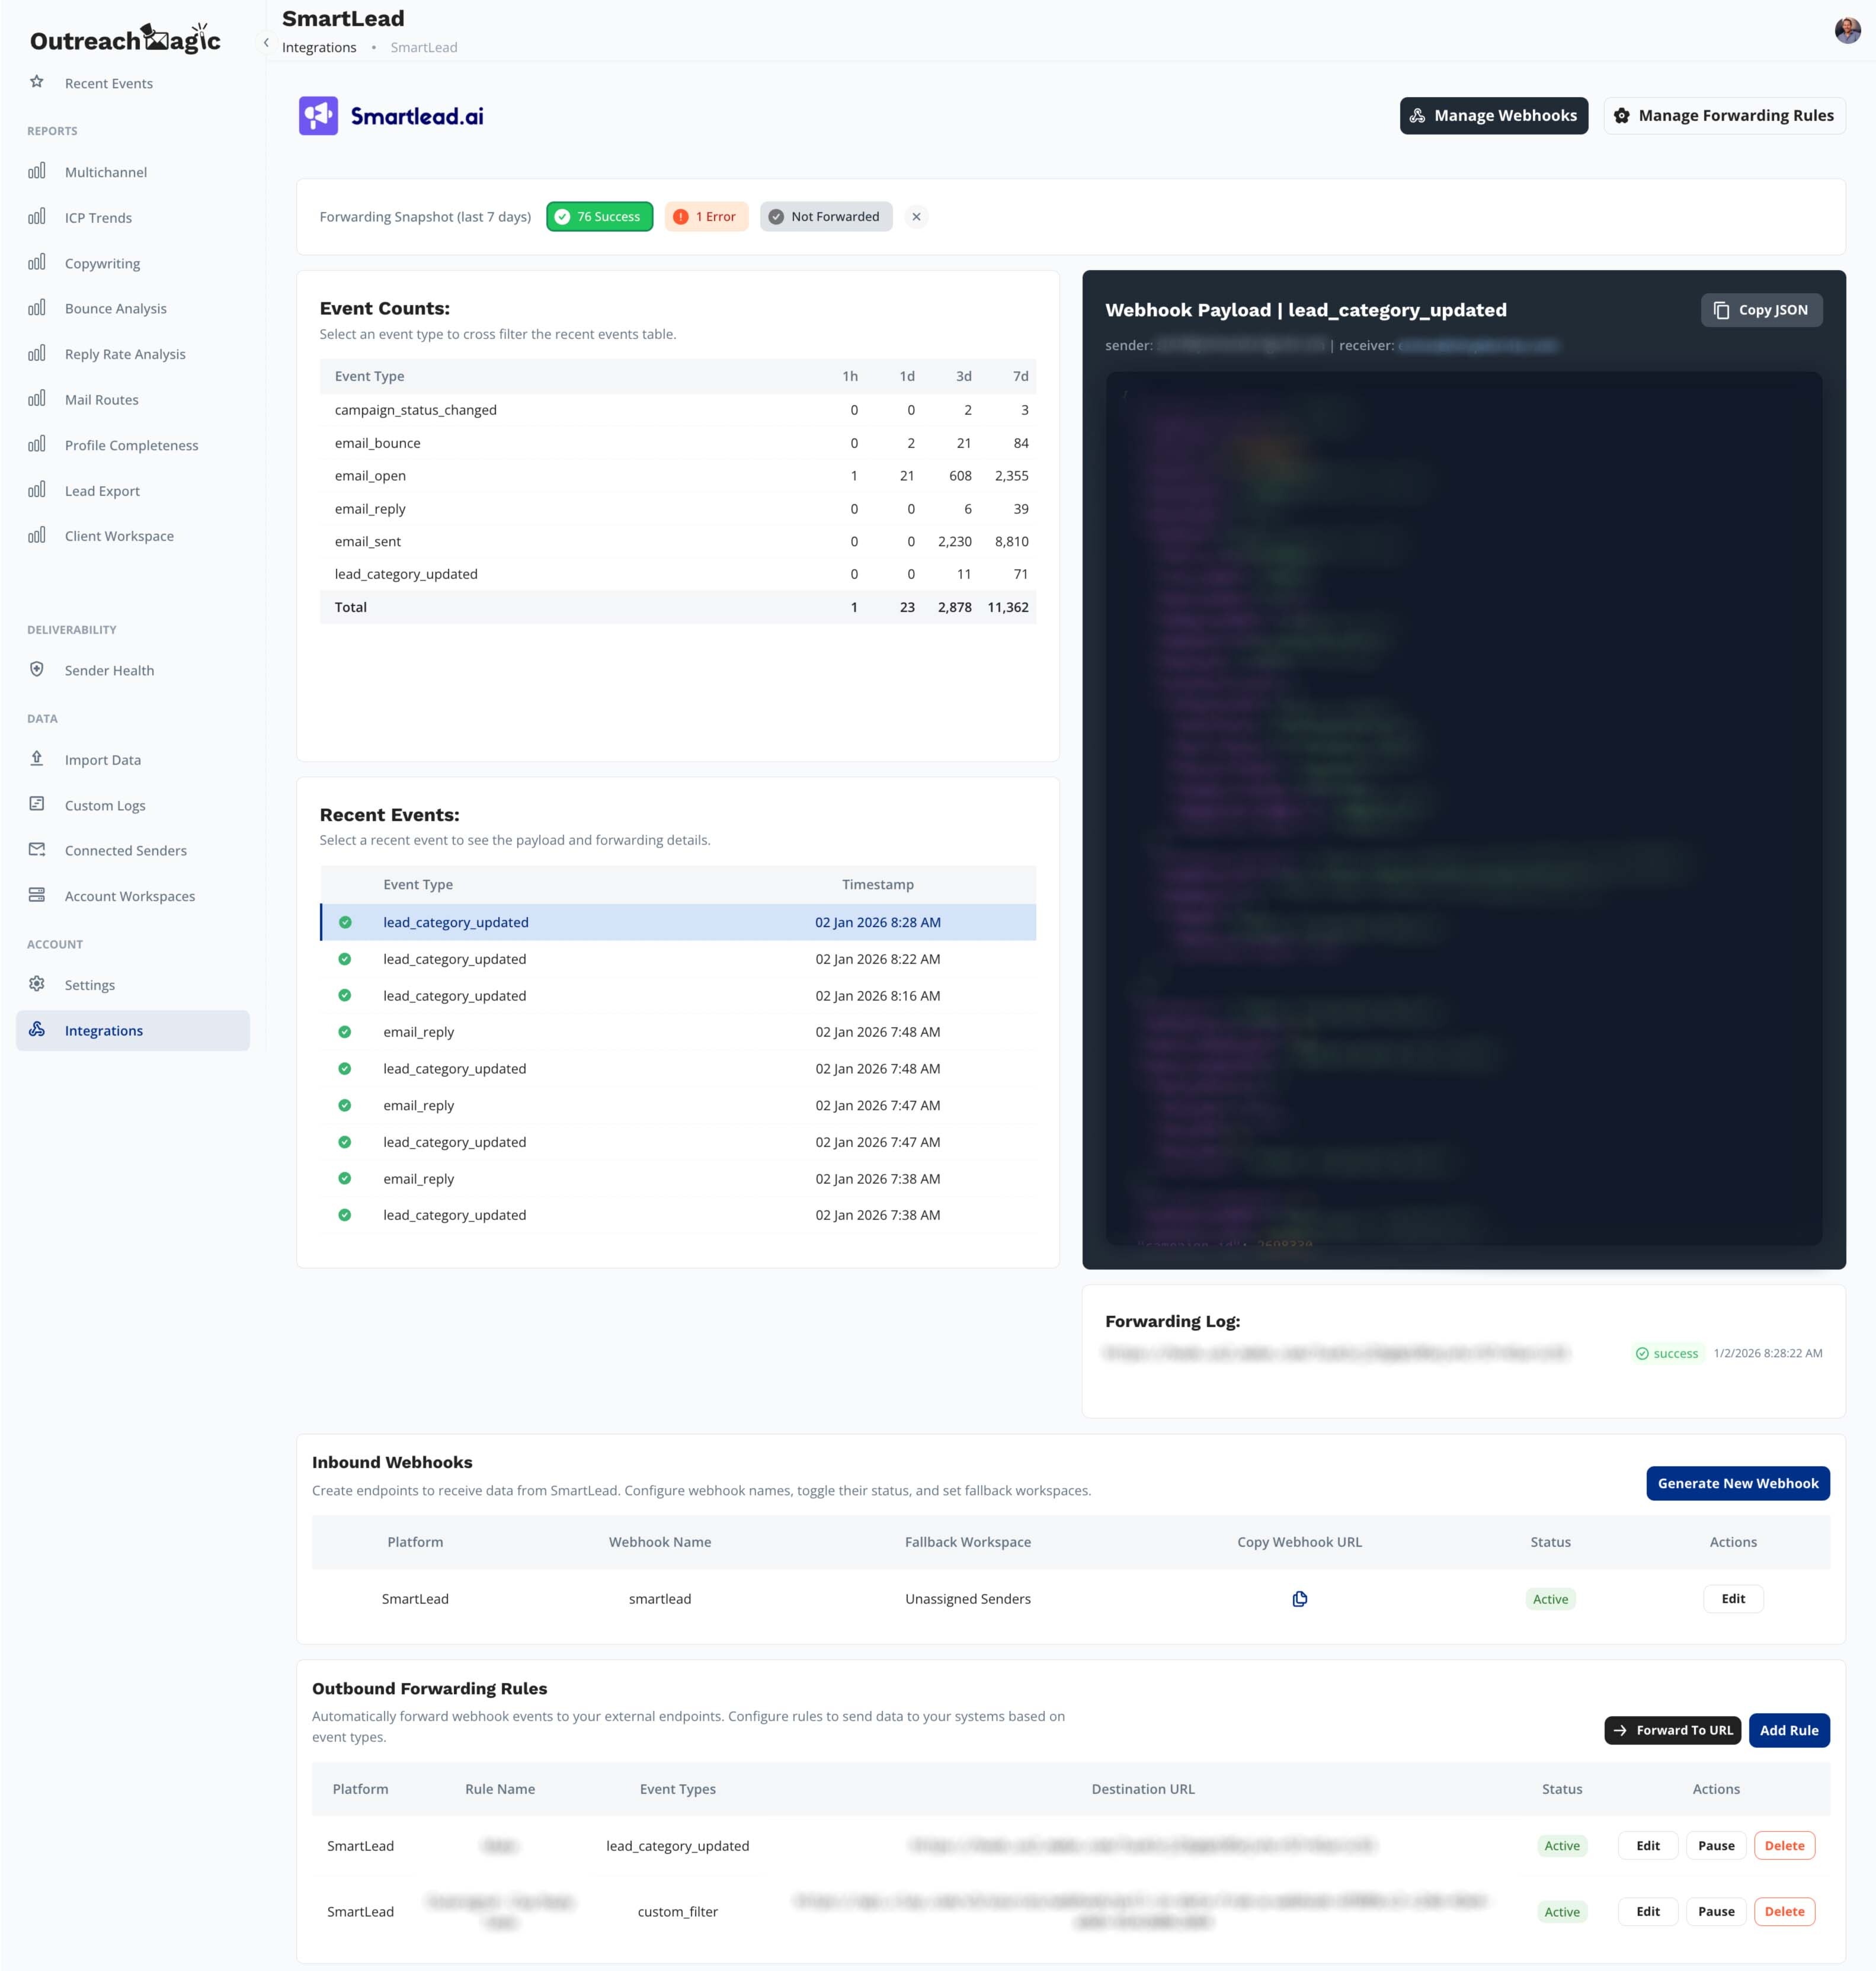The width and height of the screenshot is (1876, 1971).
Task: Select the Mail Routes sidebar icon
Action: [37, 399]
